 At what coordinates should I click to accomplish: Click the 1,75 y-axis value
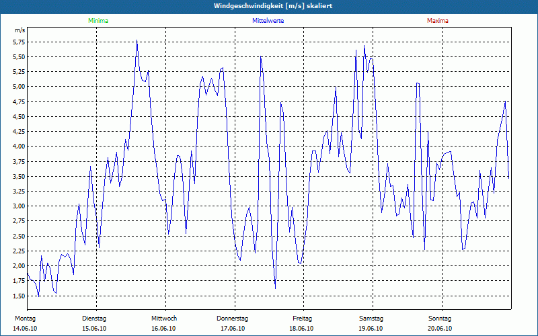[20, 281]
